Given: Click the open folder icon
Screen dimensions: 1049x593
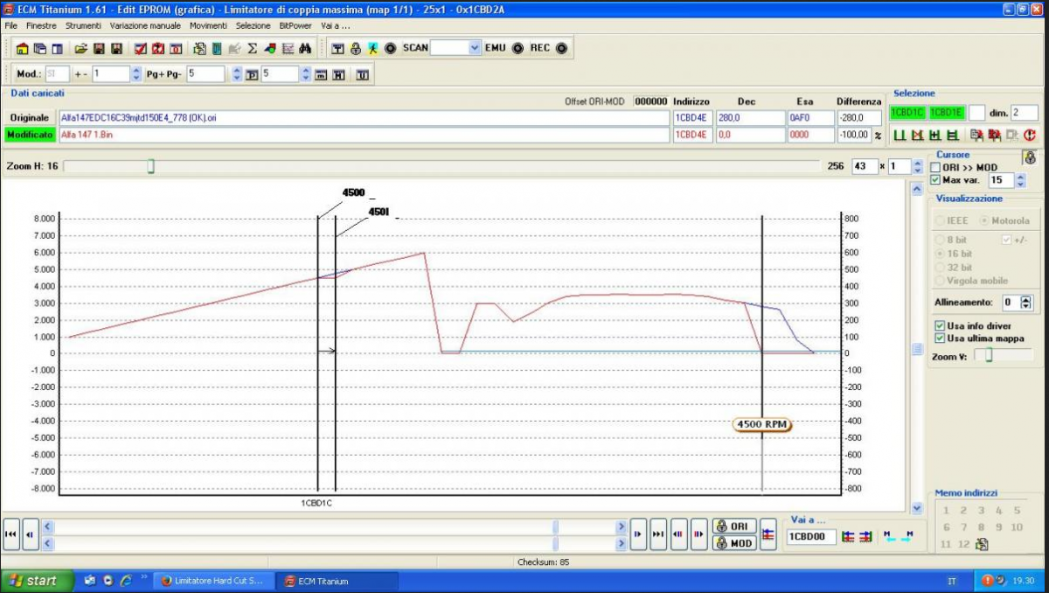Looking at the screenshot, I should click(x=80, y=48).
